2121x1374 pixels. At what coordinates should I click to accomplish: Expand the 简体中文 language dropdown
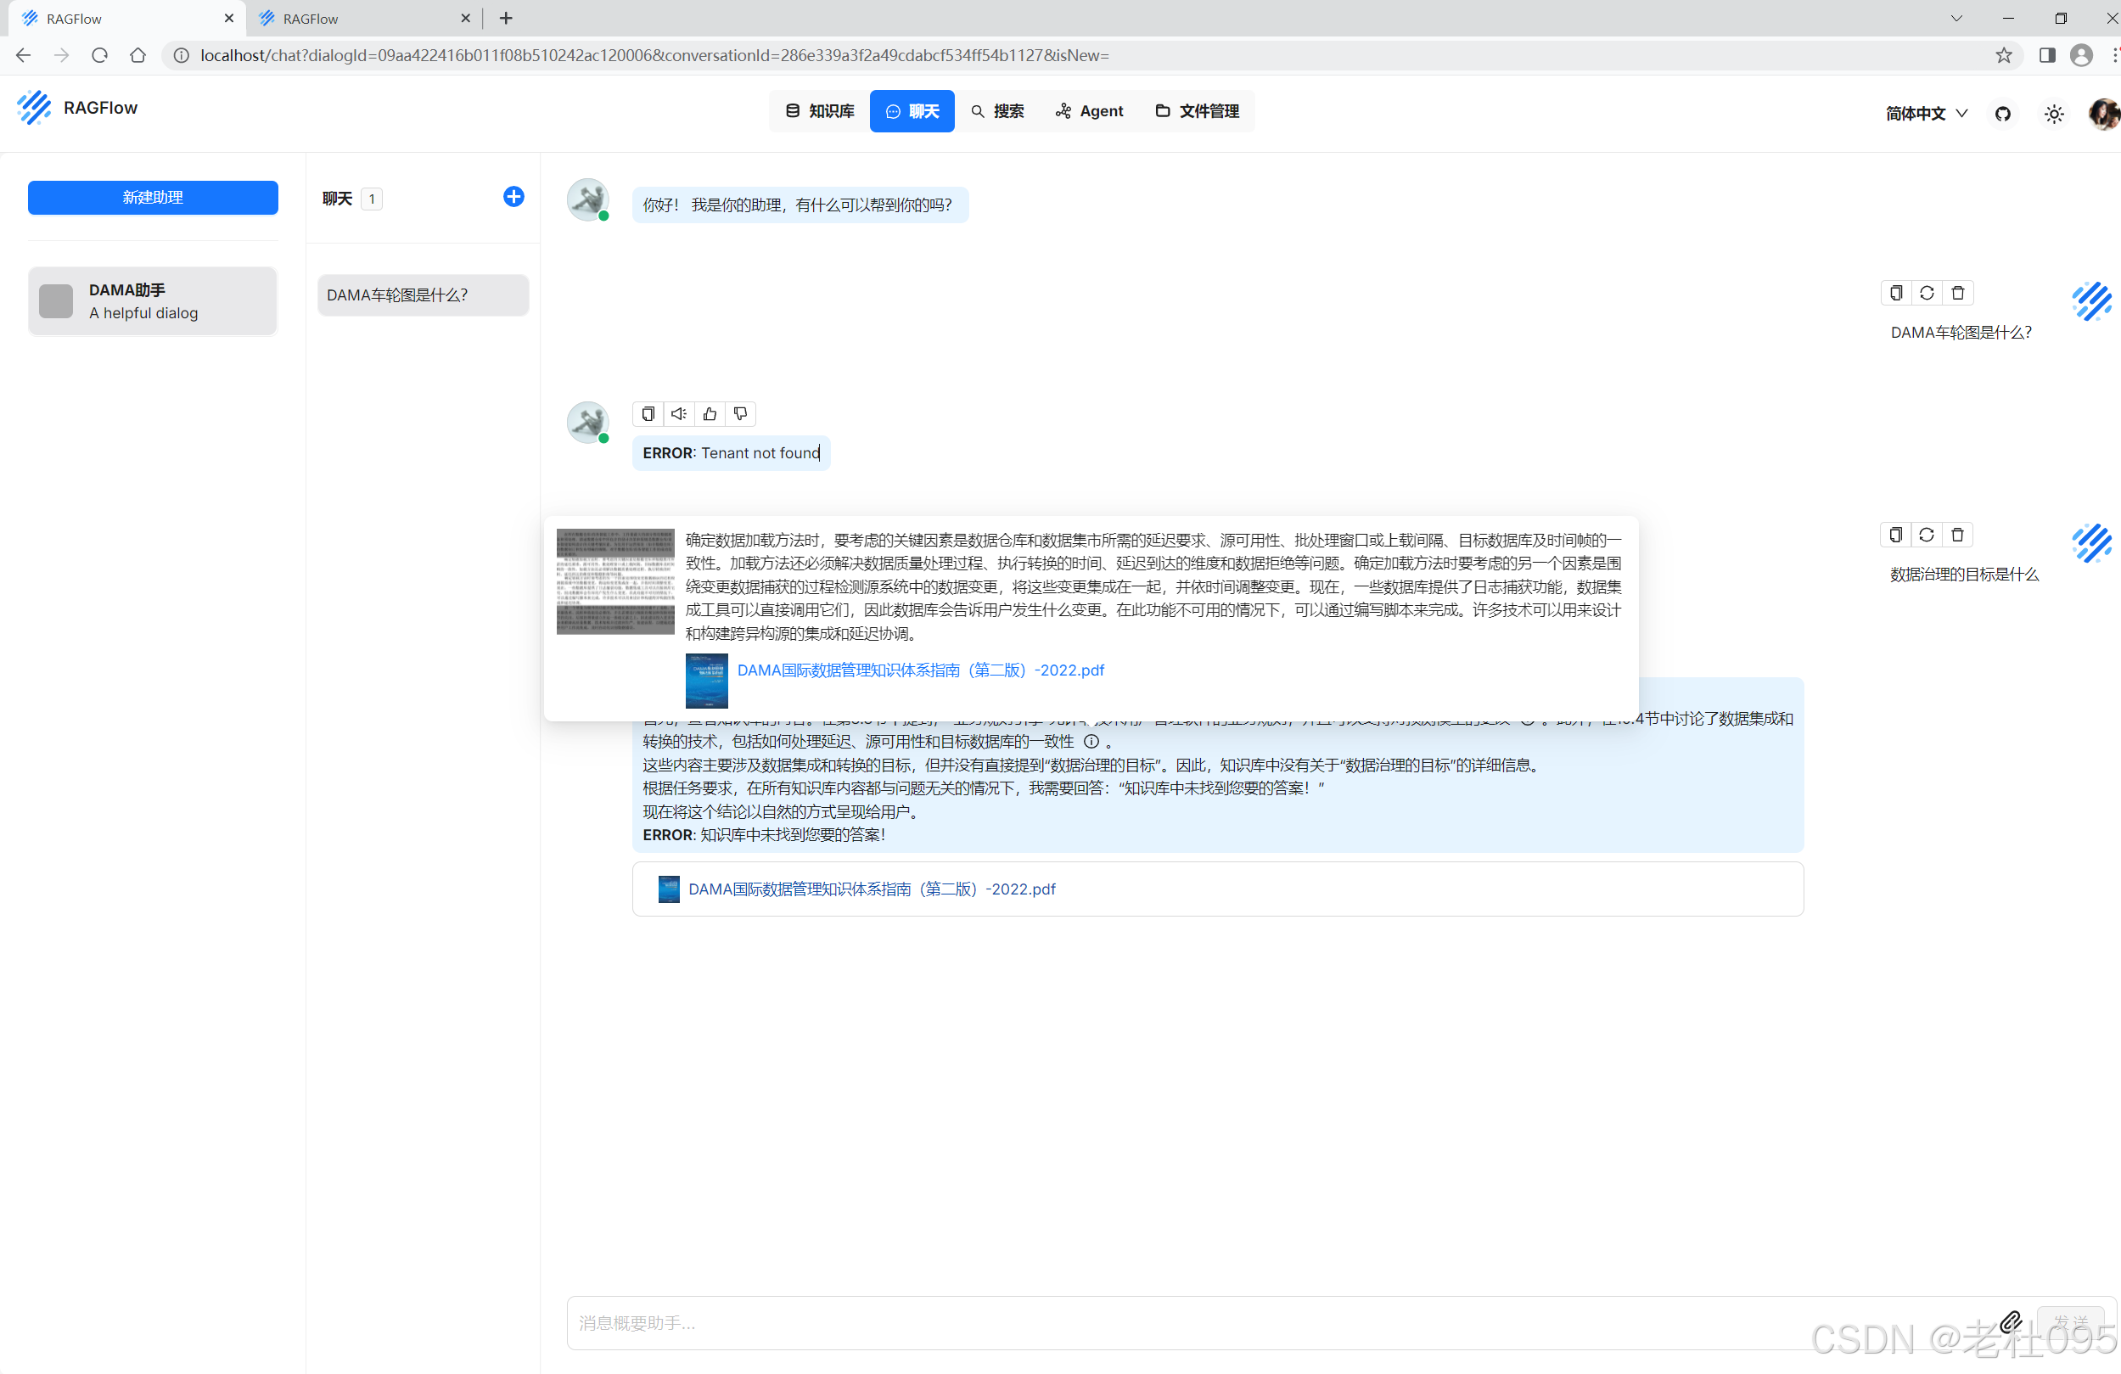pyautogui.click(x=1926, y=113)
